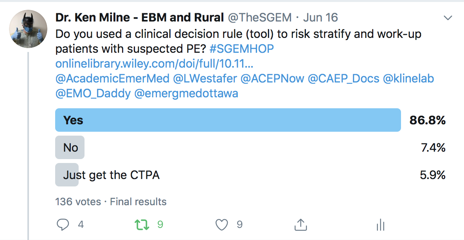Click the @LWestafer mention
The height and width of the screenshot is (240, 464).
click(205, 79)
